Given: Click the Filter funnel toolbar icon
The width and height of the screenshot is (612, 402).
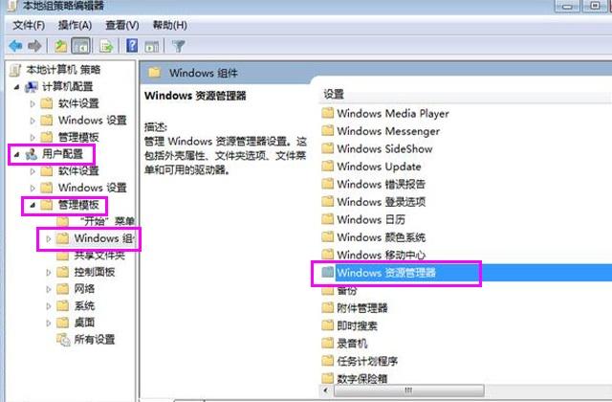Looking at the screenshot, I should click(x=178, y=45).
